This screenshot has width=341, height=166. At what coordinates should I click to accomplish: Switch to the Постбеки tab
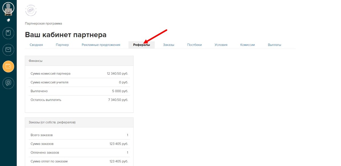pyautogui.click(x=195, y=45)
